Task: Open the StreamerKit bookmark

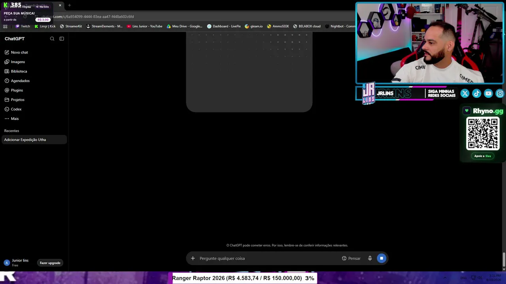Action: click(71, 26)
